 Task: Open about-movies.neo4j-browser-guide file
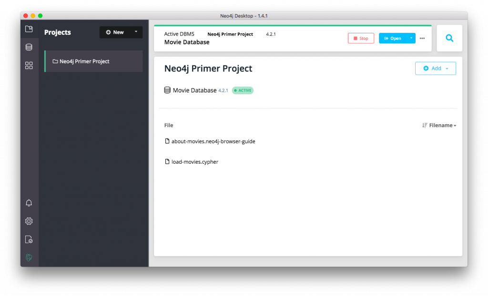pyautogui.click(x=213, y=141)
